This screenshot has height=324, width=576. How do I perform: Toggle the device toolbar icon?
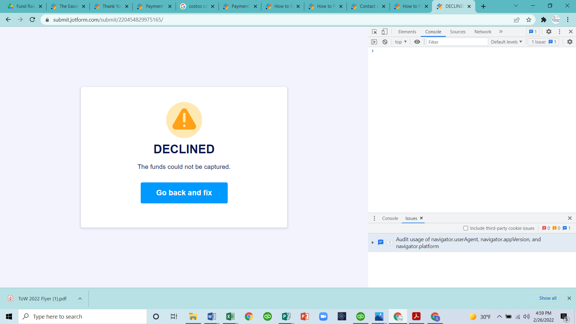pos(384,31)
